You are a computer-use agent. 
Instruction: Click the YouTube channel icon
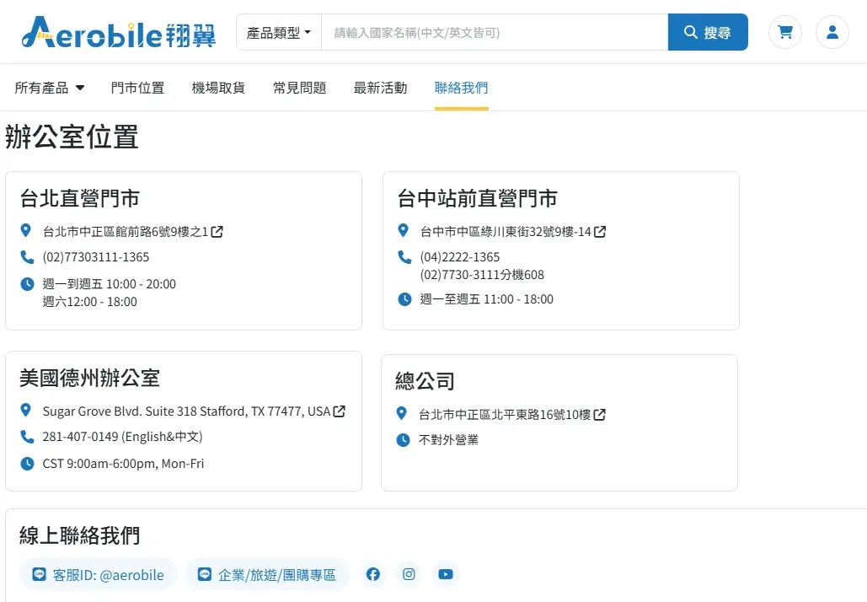tap(446, 574)
